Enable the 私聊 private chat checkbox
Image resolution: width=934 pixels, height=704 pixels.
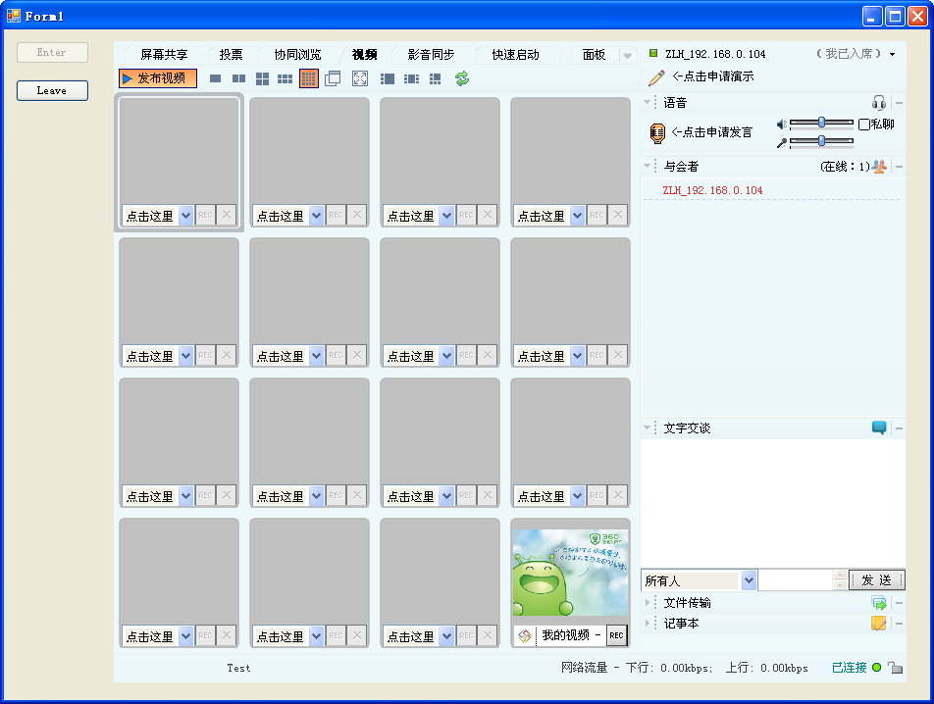(864, 125)
